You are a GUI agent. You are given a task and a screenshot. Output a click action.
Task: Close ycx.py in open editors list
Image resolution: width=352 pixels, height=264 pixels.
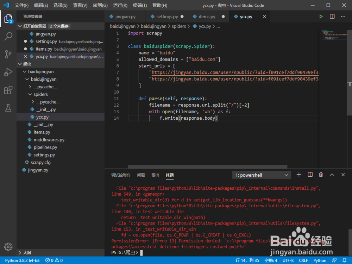point(25,57)
